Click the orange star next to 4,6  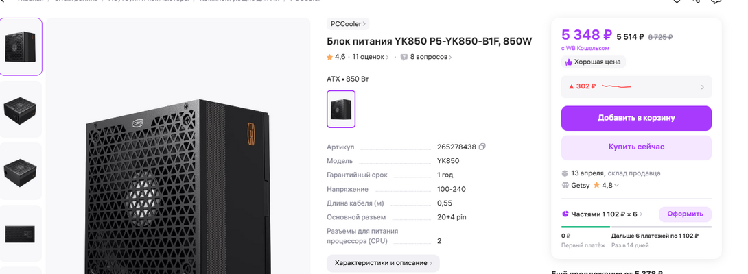coord(330,57)
